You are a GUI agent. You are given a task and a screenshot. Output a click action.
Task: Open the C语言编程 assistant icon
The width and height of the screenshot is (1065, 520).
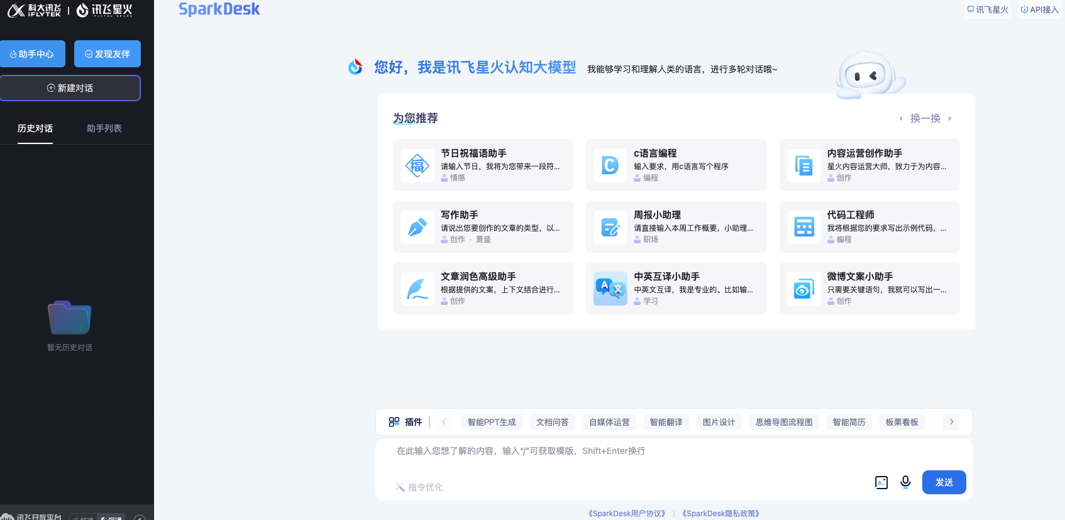610,165
